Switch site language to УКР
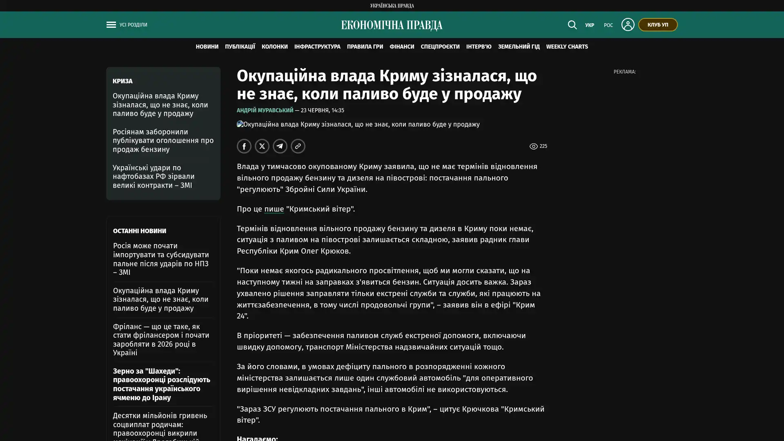 tap(590, 25)
